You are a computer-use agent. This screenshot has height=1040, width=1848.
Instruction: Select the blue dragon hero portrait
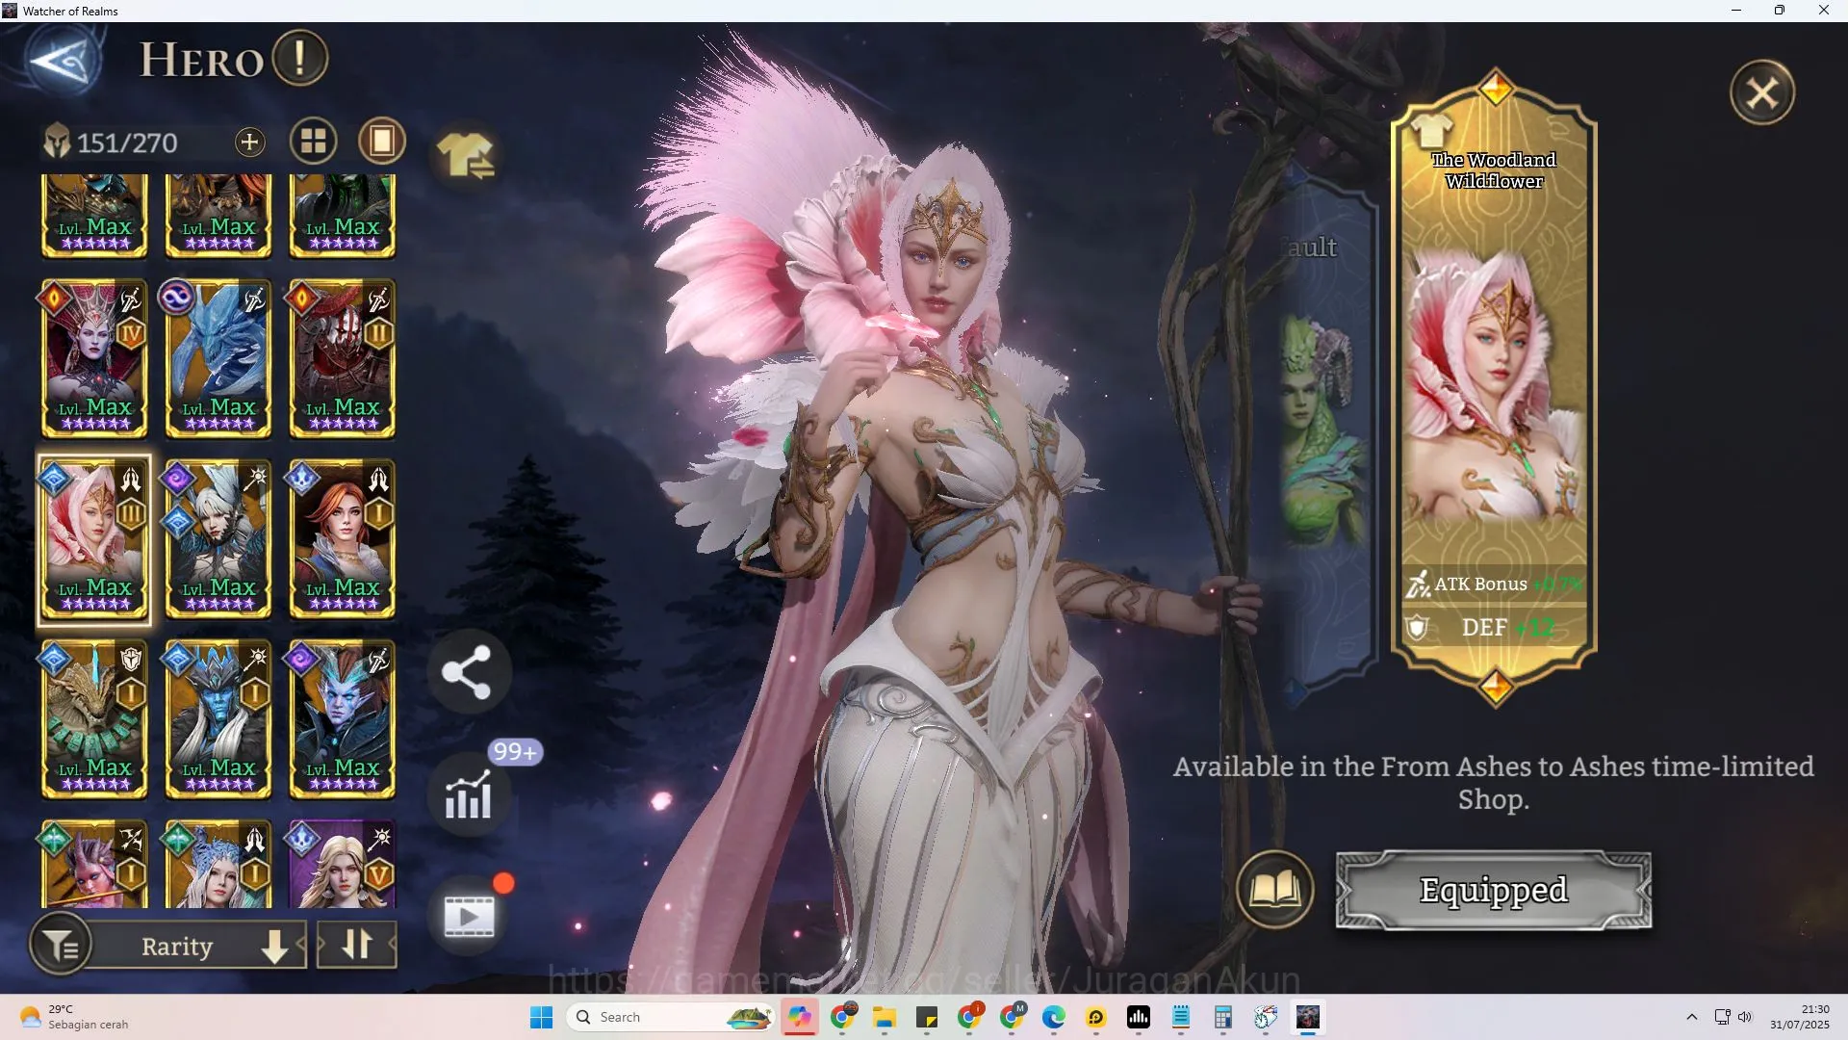click(x=218, y=359)
